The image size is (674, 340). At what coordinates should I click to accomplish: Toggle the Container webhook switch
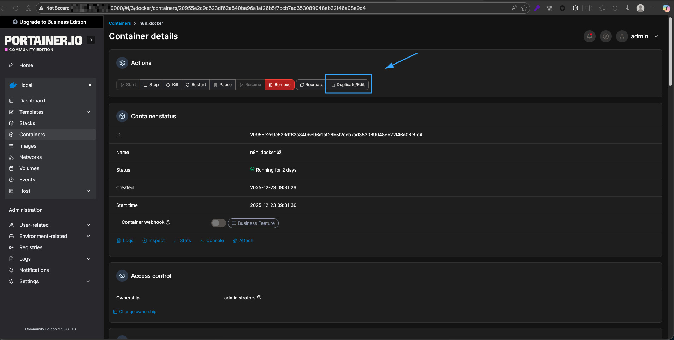(x=218, y=223)
